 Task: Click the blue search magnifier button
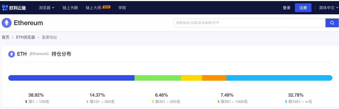pyautogui.click(x=332, y=23)
